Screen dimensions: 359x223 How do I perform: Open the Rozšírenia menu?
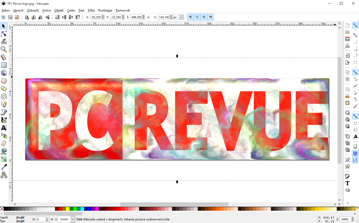(x=105, y=10)
